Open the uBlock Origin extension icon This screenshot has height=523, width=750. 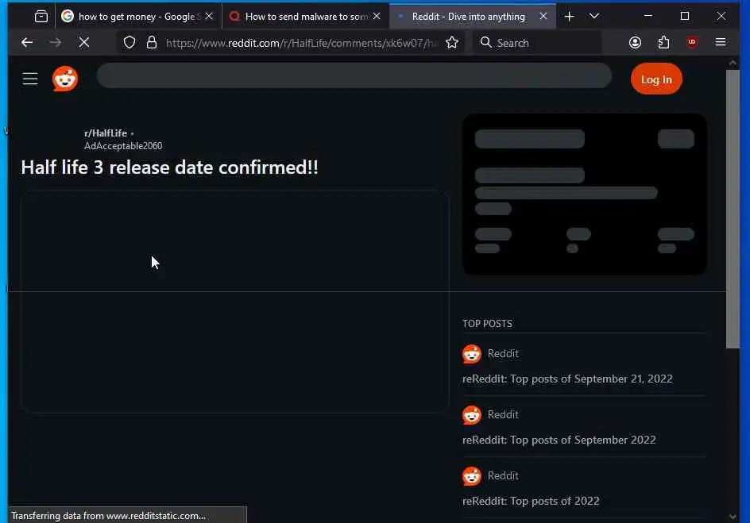(x=692, y=43)
